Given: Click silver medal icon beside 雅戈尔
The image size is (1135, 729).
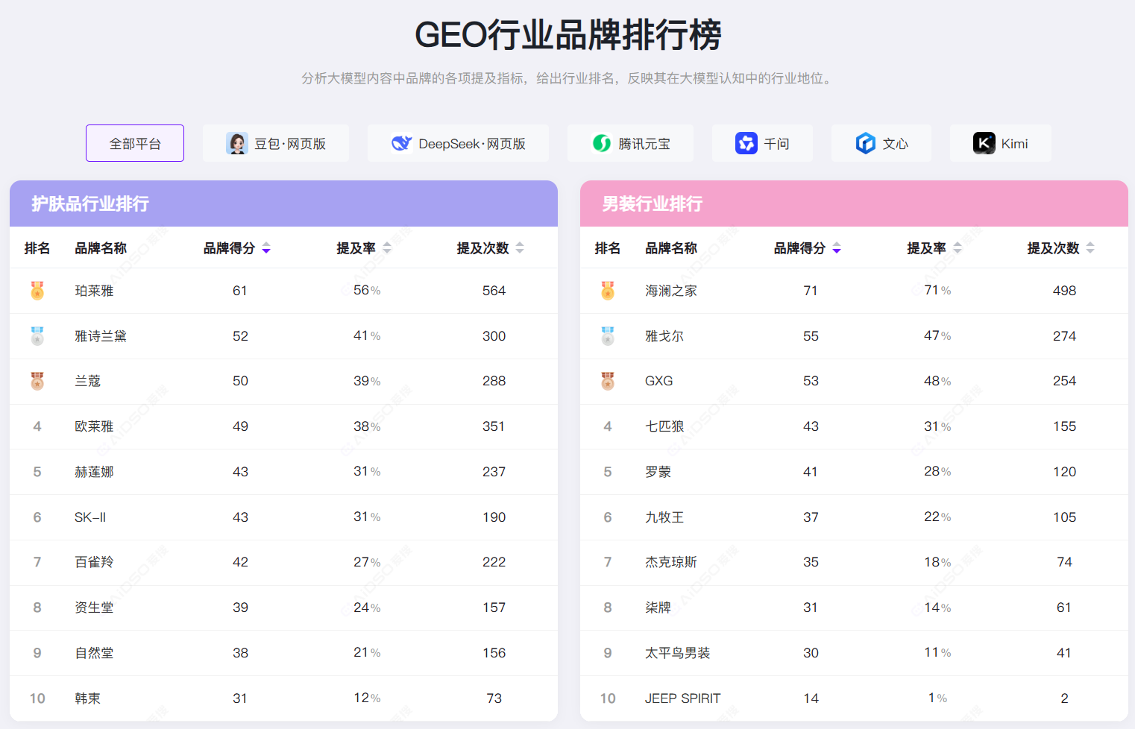Looking at the screenshot, I should click(608, 336).
